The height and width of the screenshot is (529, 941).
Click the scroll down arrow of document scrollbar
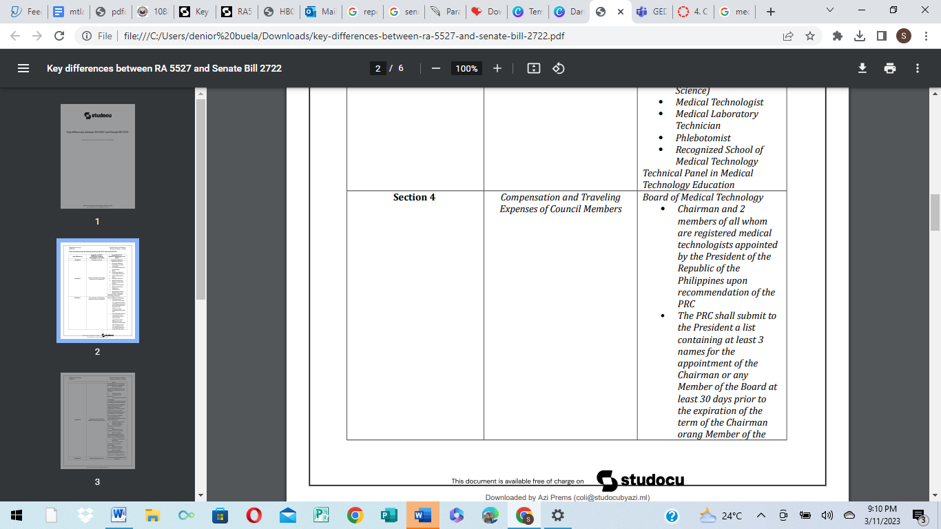point(935,496)
